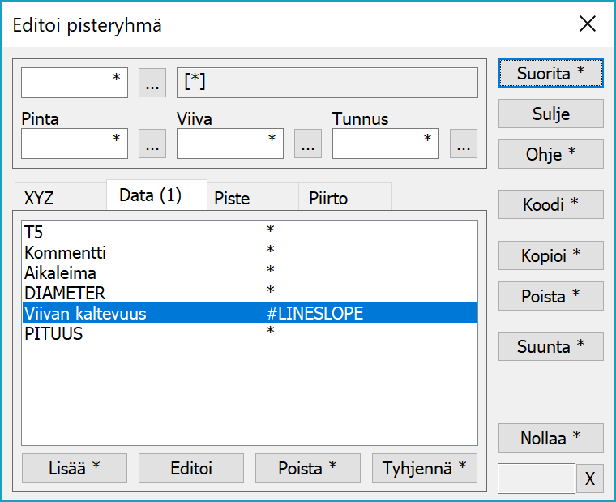The height and width of the screenshot is (502, 616).
Task: Open the Piirto tab
Action: pos(327,198)
